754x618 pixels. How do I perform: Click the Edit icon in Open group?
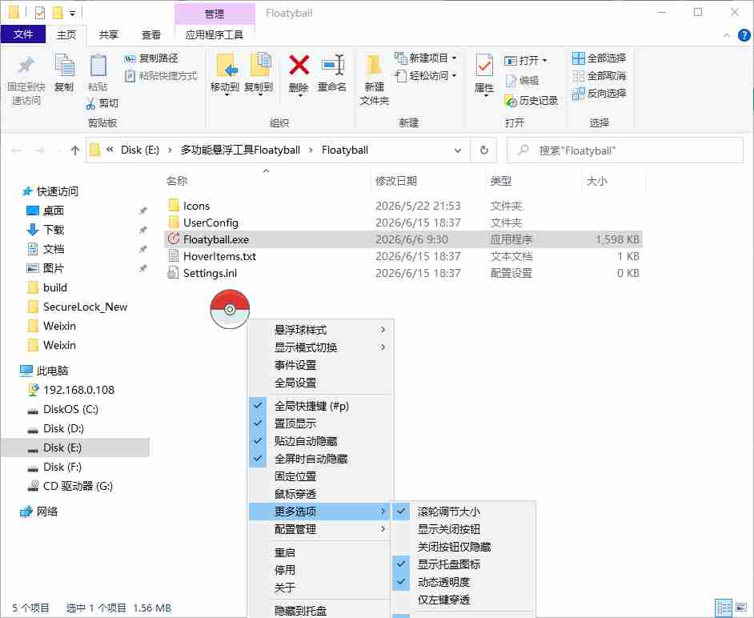(511, 81)
